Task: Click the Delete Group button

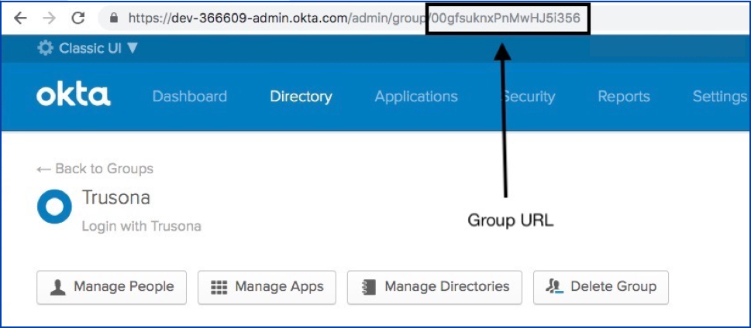Action: (601, 287)
